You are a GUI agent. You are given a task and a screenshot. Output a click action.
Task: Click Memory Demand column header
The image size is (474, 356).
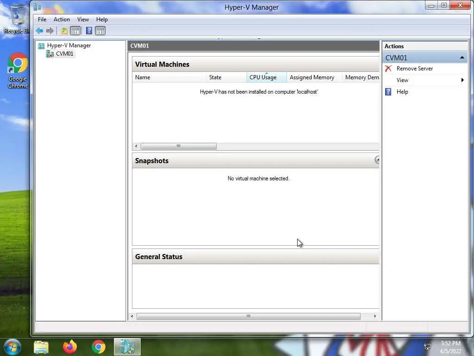[x=361, y=77]
